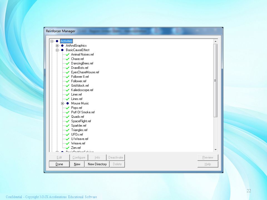Select the Mouse Music label

tap(80, 103)
